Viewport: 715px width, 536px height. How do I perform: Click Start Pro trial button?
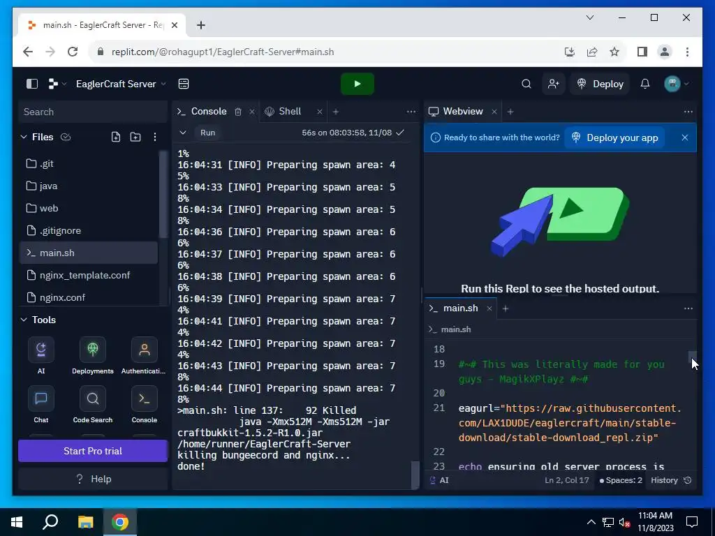tap(93, 451)
